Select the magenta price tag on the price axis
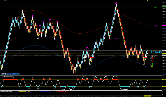 click(x=164, y=25)
